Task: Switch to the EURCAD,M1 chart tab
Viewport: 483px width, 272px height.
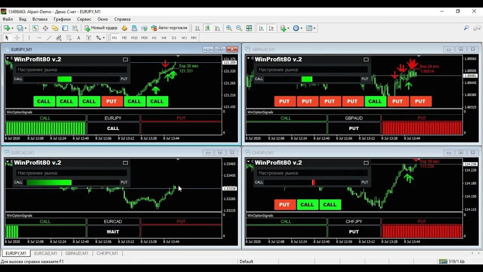Action: [46, 253]
